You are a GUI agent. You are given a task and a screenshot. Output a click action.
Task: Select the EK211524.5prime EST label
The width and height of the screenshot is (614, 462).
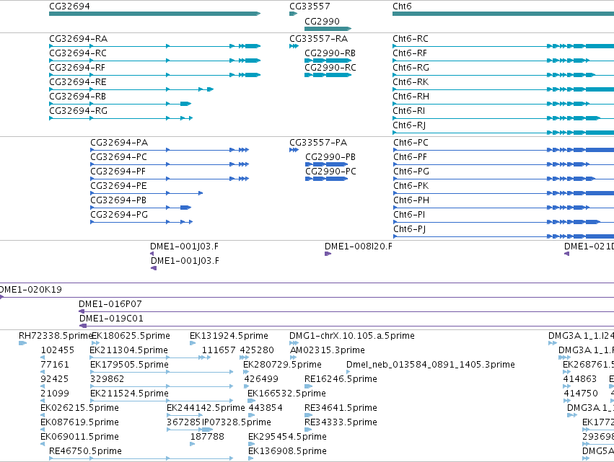tap(129, 394)
